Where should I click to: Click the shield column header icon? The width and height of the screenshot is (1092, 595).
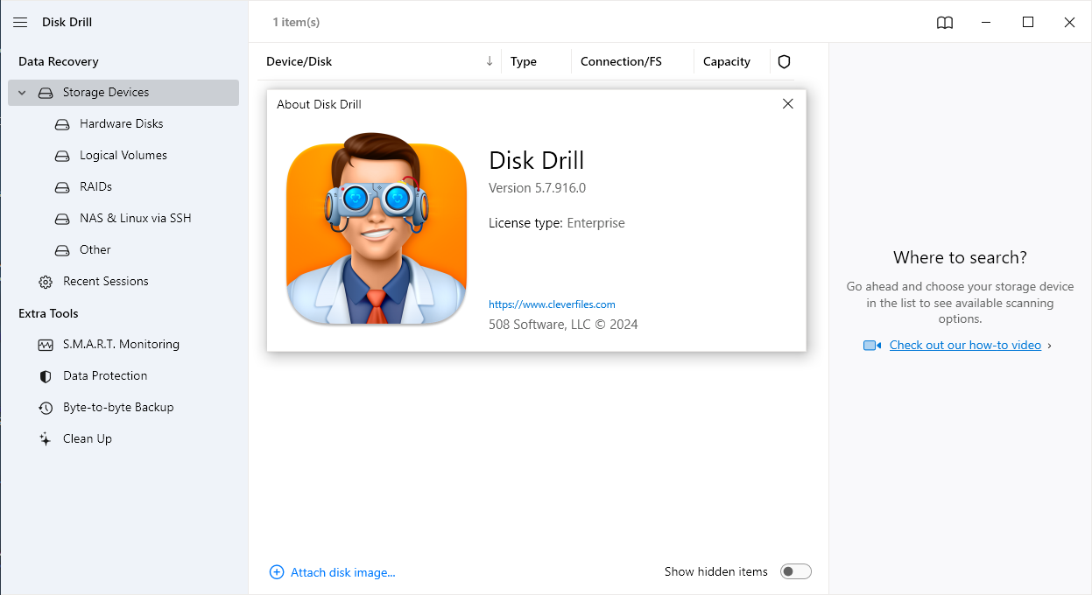click(x=785, y=62)
